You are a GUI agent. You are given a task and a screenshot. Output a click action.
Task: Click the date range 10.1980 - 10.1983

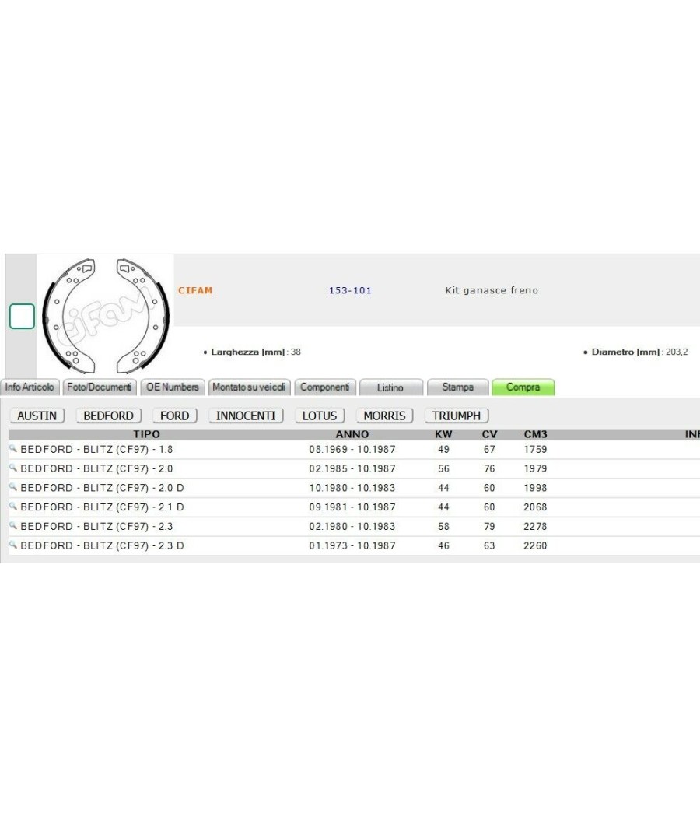pos(352,488)
